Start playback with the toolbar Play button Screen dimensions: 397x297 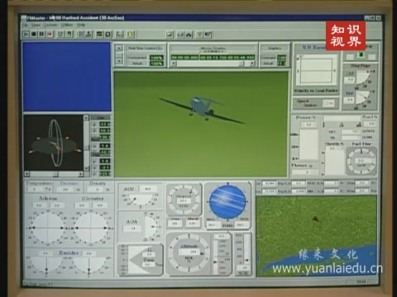pos(26,34)
